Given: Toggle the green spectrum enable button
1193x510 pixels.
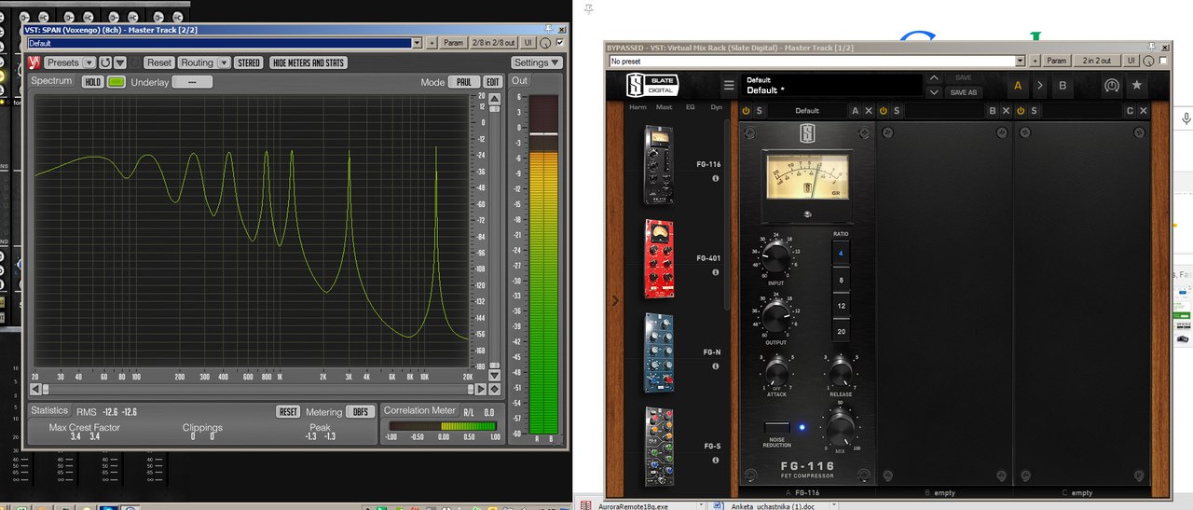Looking at the screenshot, I should [x=117, y=82].
